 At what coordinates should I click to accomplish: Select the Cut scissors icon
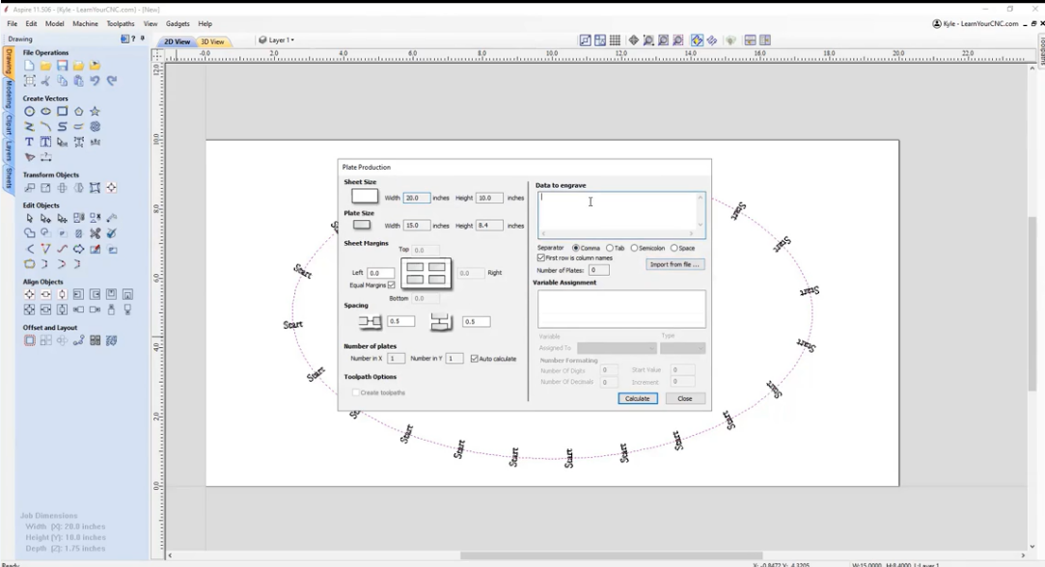pos(45,81)
